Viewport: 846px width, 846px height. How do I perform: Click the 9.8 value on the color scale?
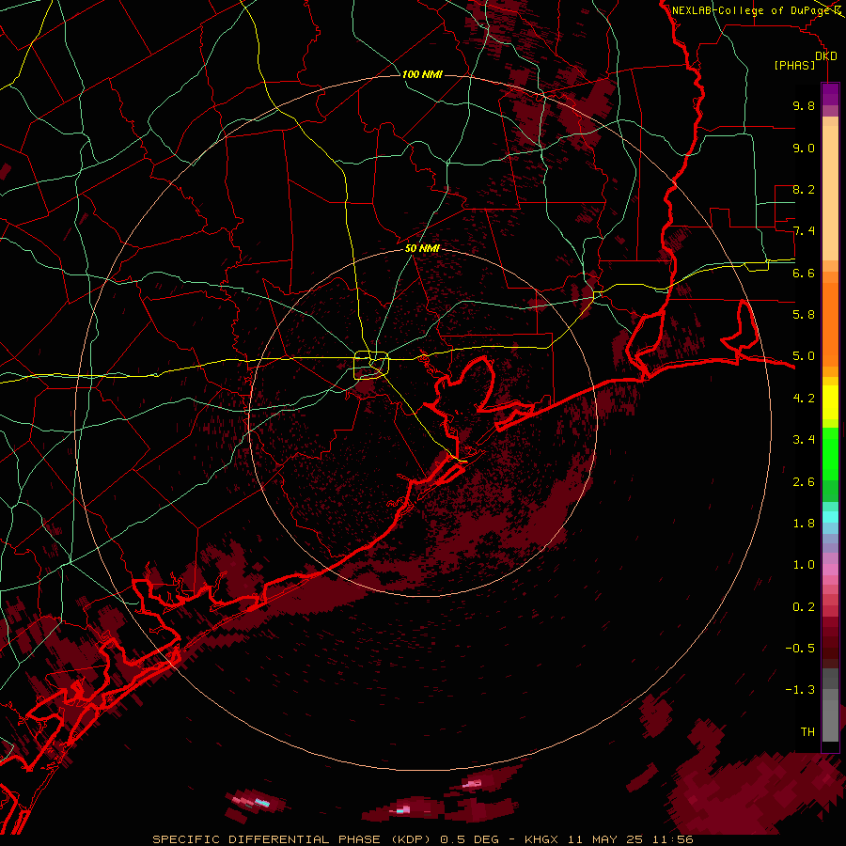tap(804, 105)
